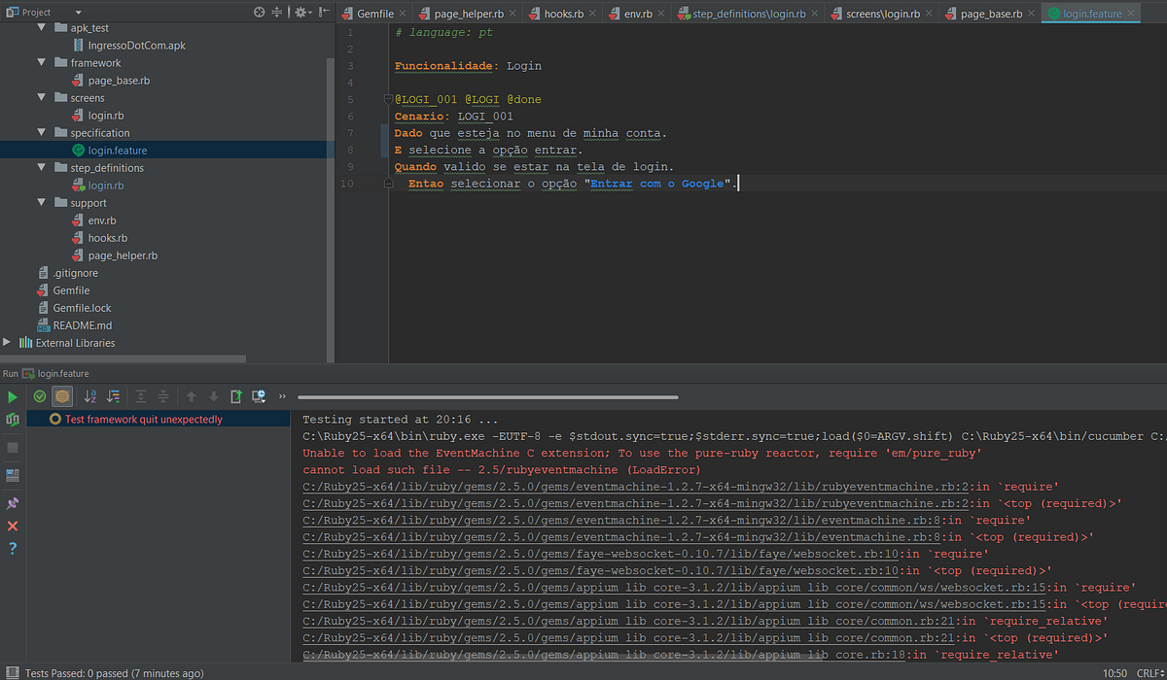
Task: Sort test results alphabetically
Action: pyautogui.click(x=89, y=396)
